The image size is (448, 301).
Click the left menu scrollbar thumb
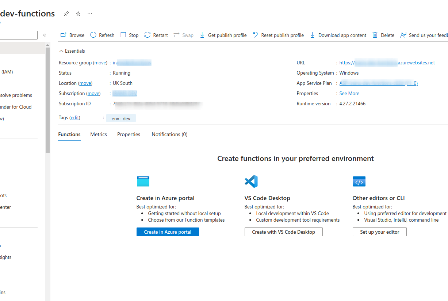click(47, 100)
